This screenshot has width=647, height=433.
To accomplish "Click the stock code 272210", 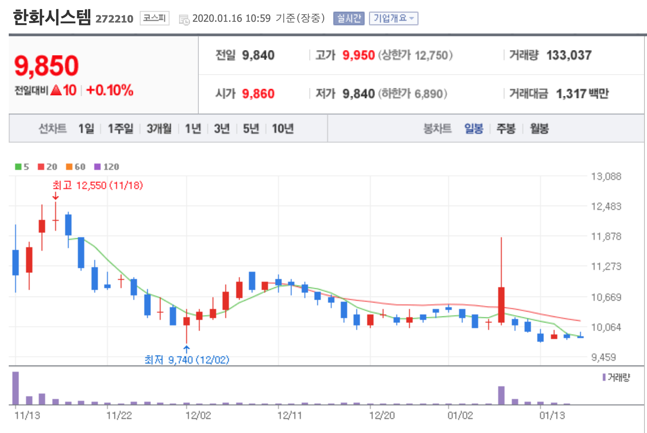I will [x=114, y=19].
